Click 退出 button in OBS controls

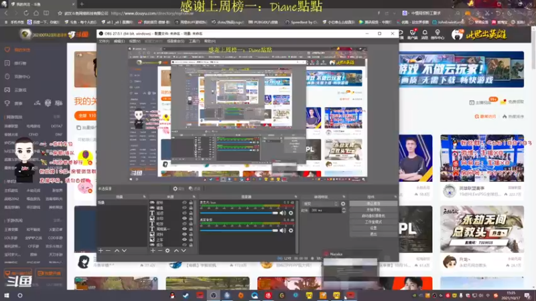373,234
